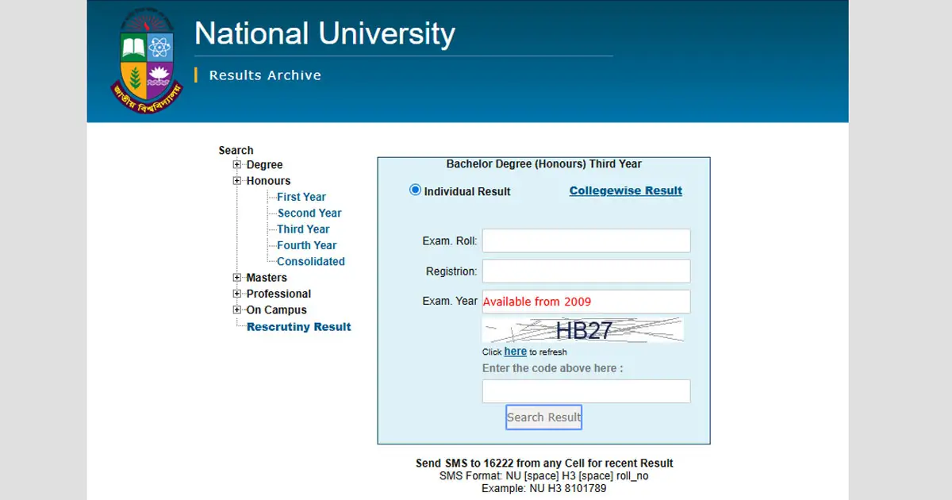Click 'here' to refresh the captcha
952x500 pixels.
pyautogui.click(x=516, y=352)
